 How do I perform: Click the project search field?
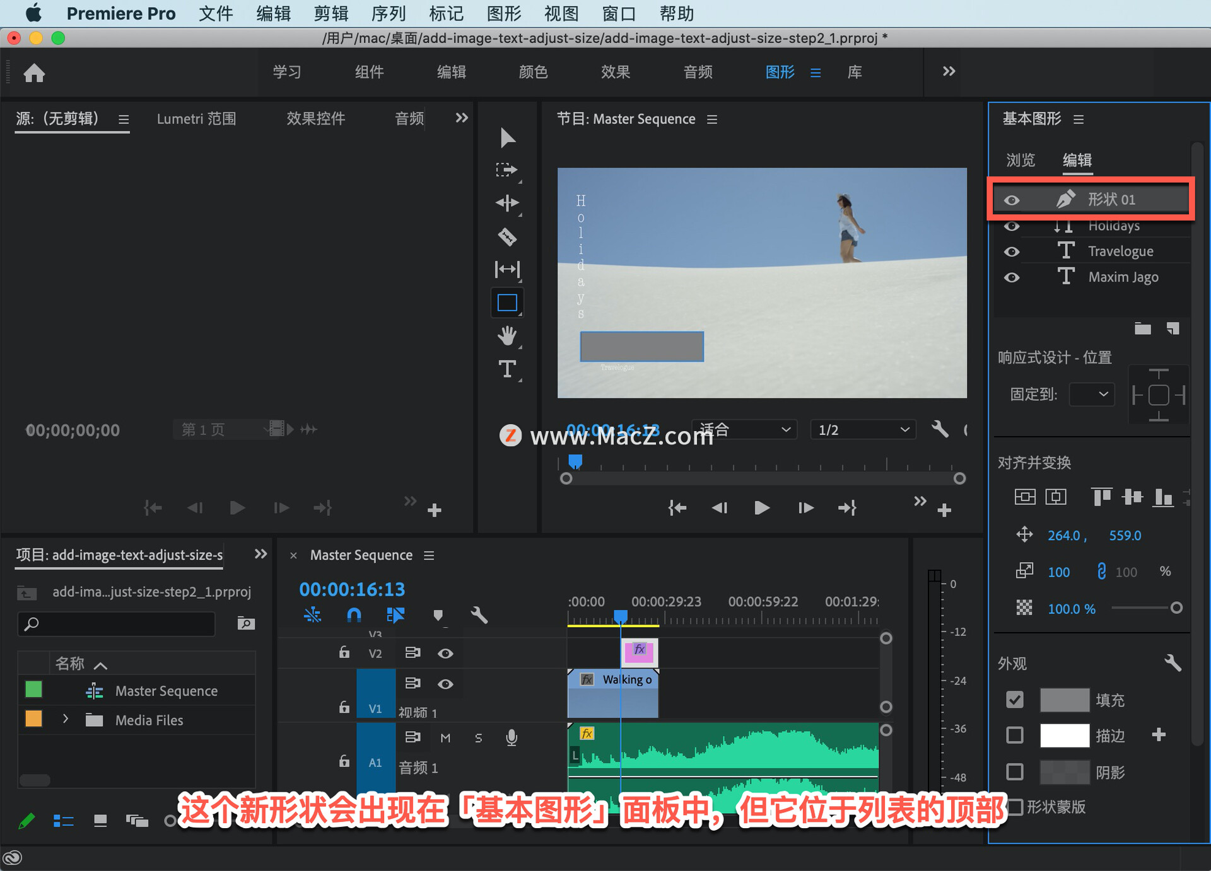coord(117,623)
